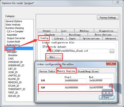The height and width of the screenshot is (107, 124).
Task: Open the Input tab
Action: (x=73, y=39)
